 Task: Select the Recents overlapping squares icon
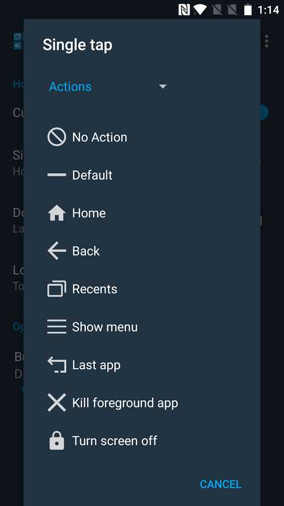(x=57, y=289)
